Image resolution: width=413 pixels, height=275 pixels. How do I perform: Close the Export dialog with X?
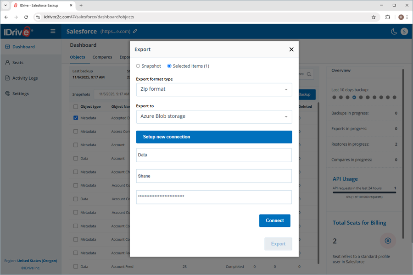[x=291, y=49]
